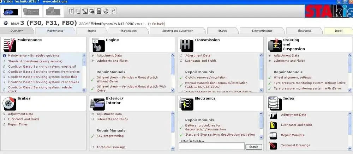Click the wrench icon beside Key programming
This screenshot has height=154, width=353.
[92, 136]
